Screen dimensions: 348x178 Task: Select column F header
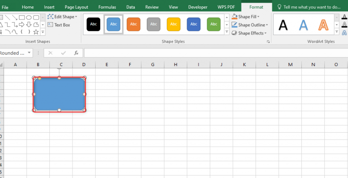click(130, 65)
